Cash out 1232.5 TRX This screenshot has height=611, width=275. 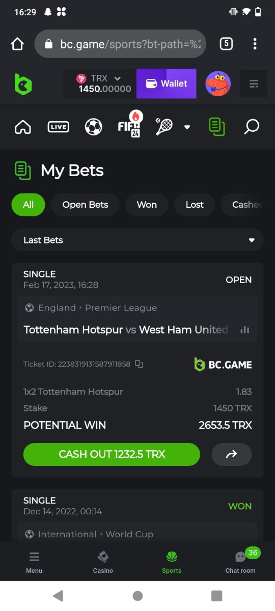click(x=112, y=454)
